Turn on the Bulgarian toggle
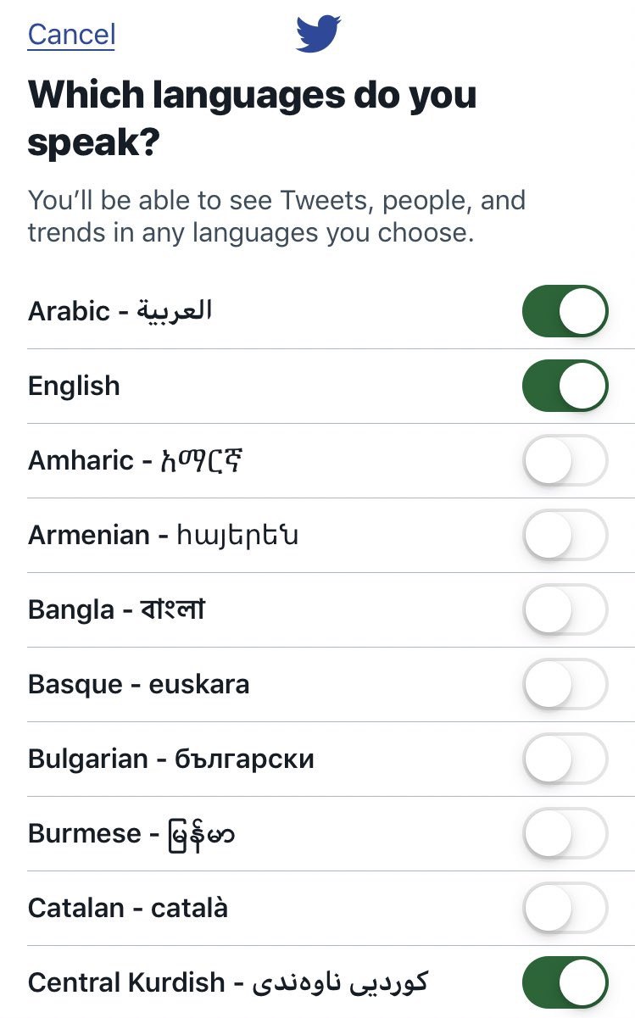Viewport: 635px width, 1018px height. pyautogui.click(x=565, y=759)
